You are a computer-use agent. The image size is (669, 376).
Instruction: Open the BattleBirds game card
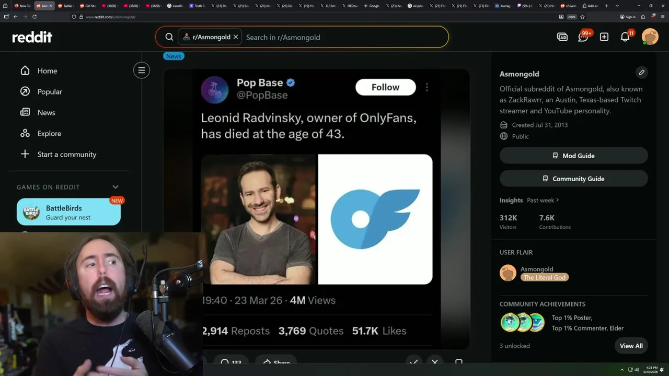click(68, 212)
